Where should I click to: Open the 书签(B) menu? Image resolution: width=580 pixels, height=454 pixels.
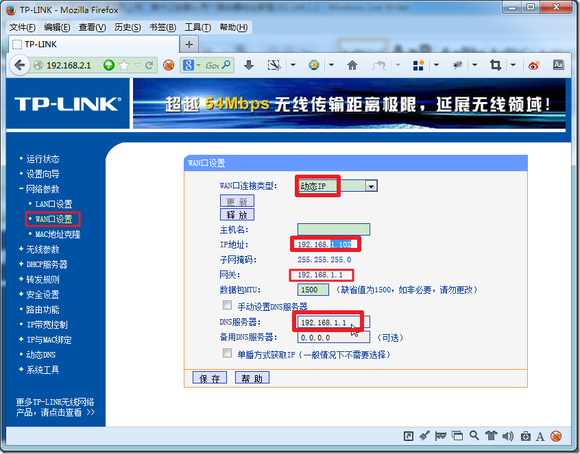[162, 27]
